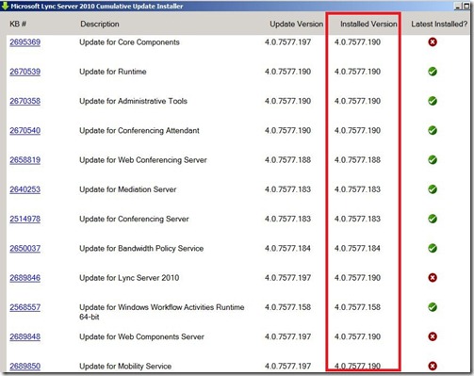This screenshot has height=376, width=474.
Task: Click the Update Version column header
Action: (297, 25)
